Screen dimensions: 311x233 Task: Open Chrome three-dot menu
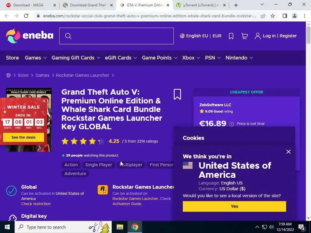304,16
